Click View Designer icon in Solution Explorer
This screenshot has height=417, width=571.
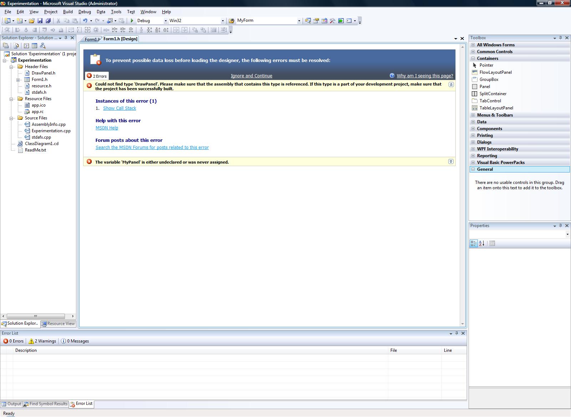35,46
